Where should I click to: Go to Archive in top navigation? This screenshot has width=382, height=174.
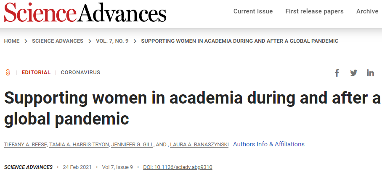click(x=367, y=11)
